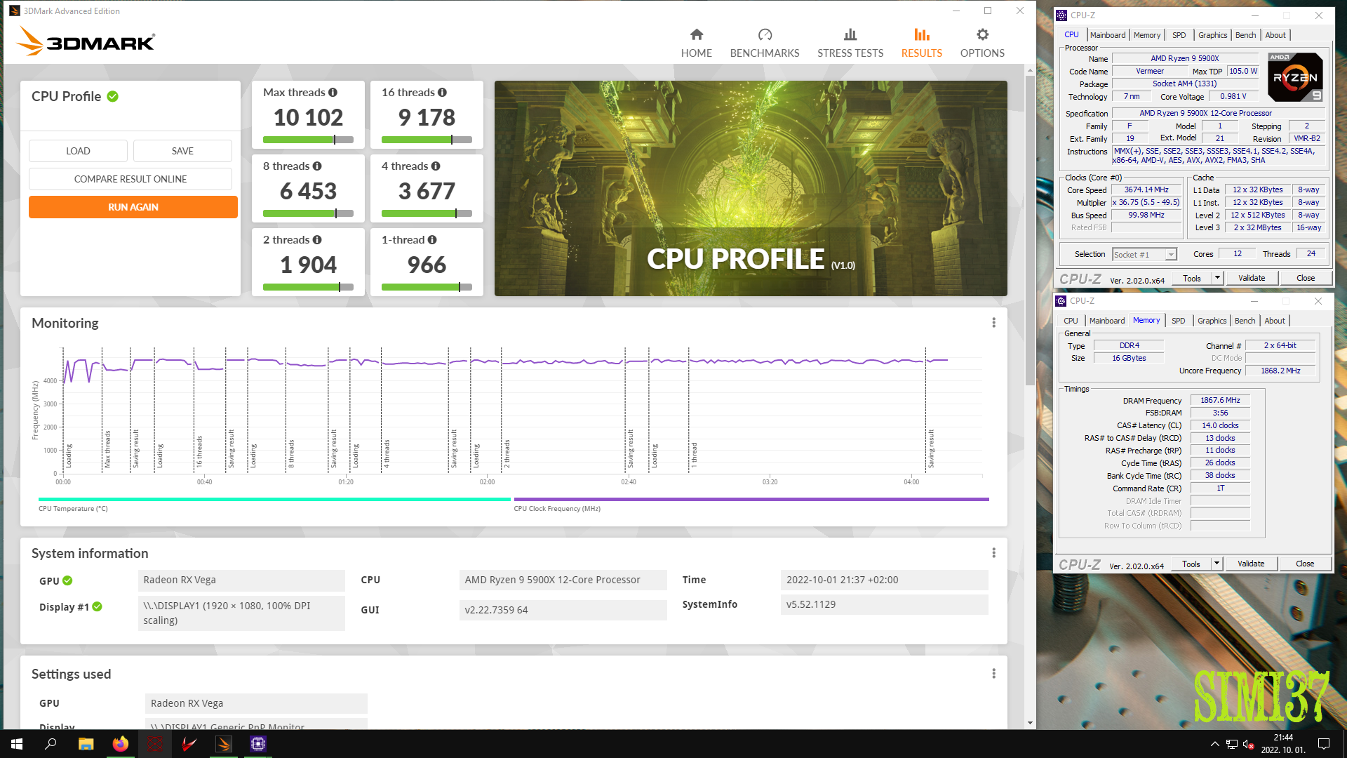This screenshot has width=1347, height=758.
Task: Click CPU Temperature legend bar
Action: (x=274, y=500)
